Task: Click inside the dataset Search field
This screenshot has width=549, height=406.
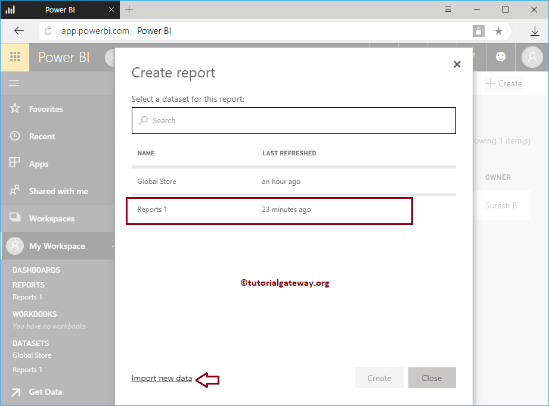Action: pyautogui.click(x=293, y=120)
